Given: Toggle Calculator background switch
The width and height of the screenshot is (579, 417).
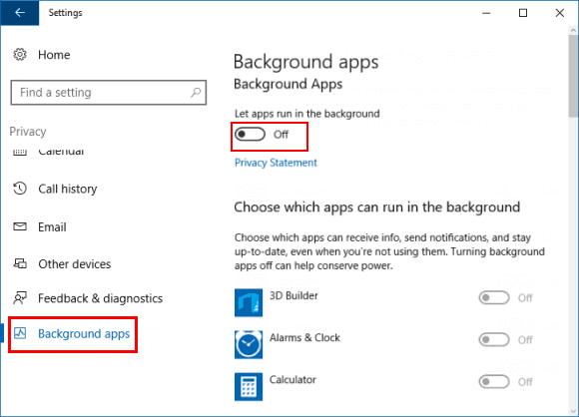Looking at the screenshot, I should tap(494, 382).
